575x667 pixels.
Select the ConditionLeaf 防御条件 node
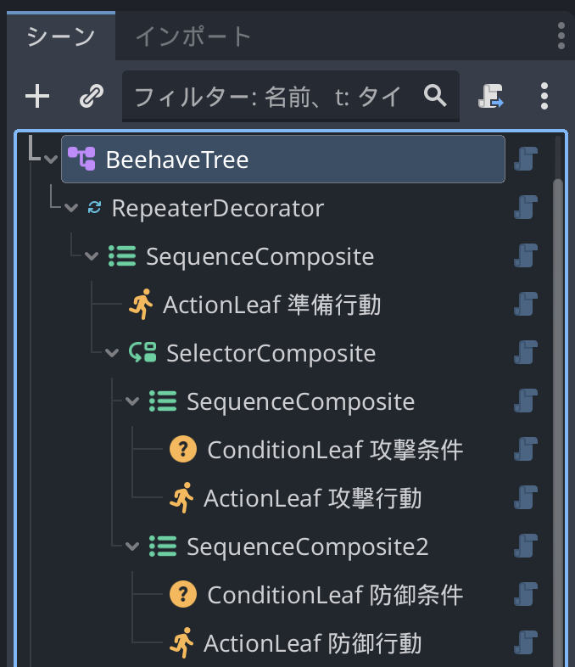click(x=334, y=595)
